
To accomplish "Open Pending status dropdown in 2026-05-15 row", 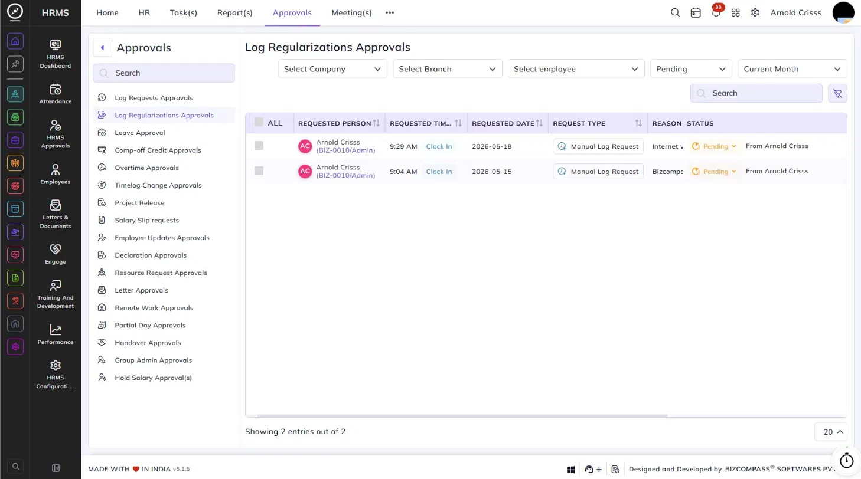I will [x=715, y=171].
